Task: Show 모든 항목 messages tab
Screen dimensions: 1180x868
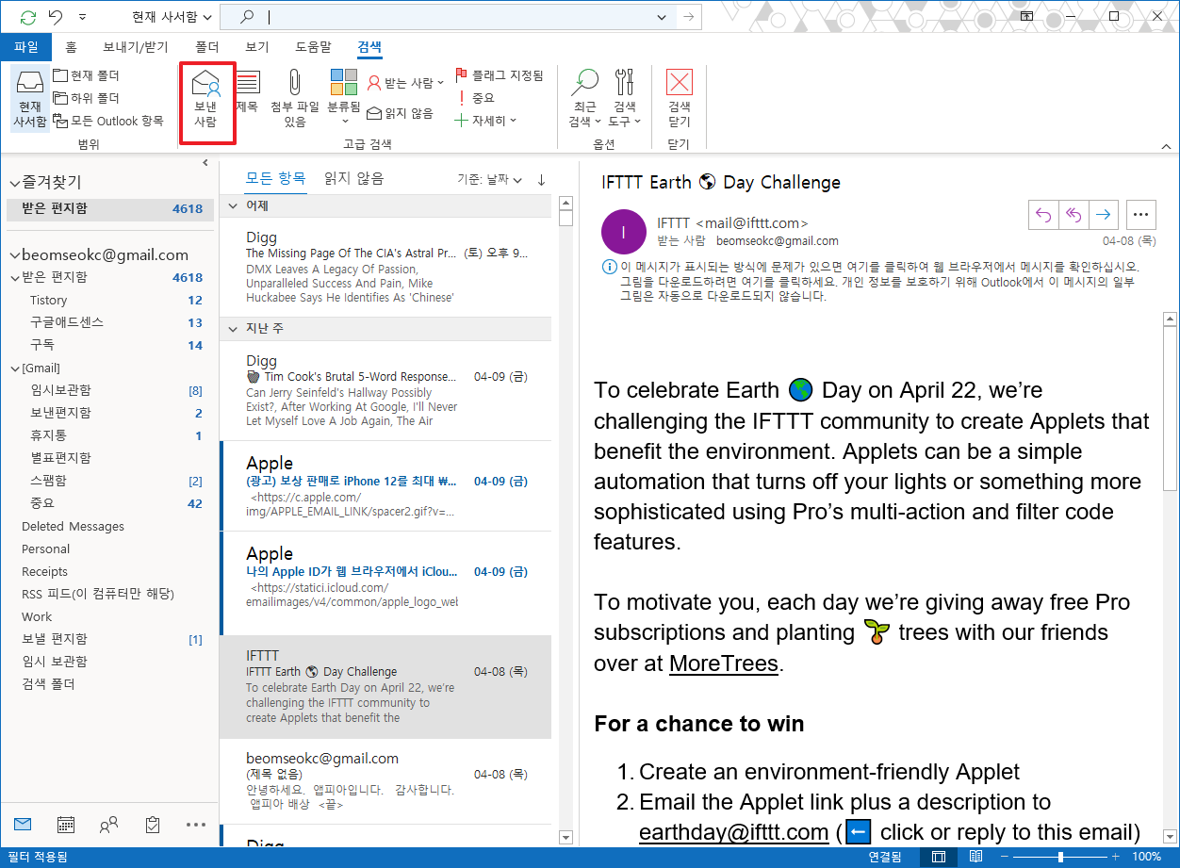Action: (x=275, y=178)
